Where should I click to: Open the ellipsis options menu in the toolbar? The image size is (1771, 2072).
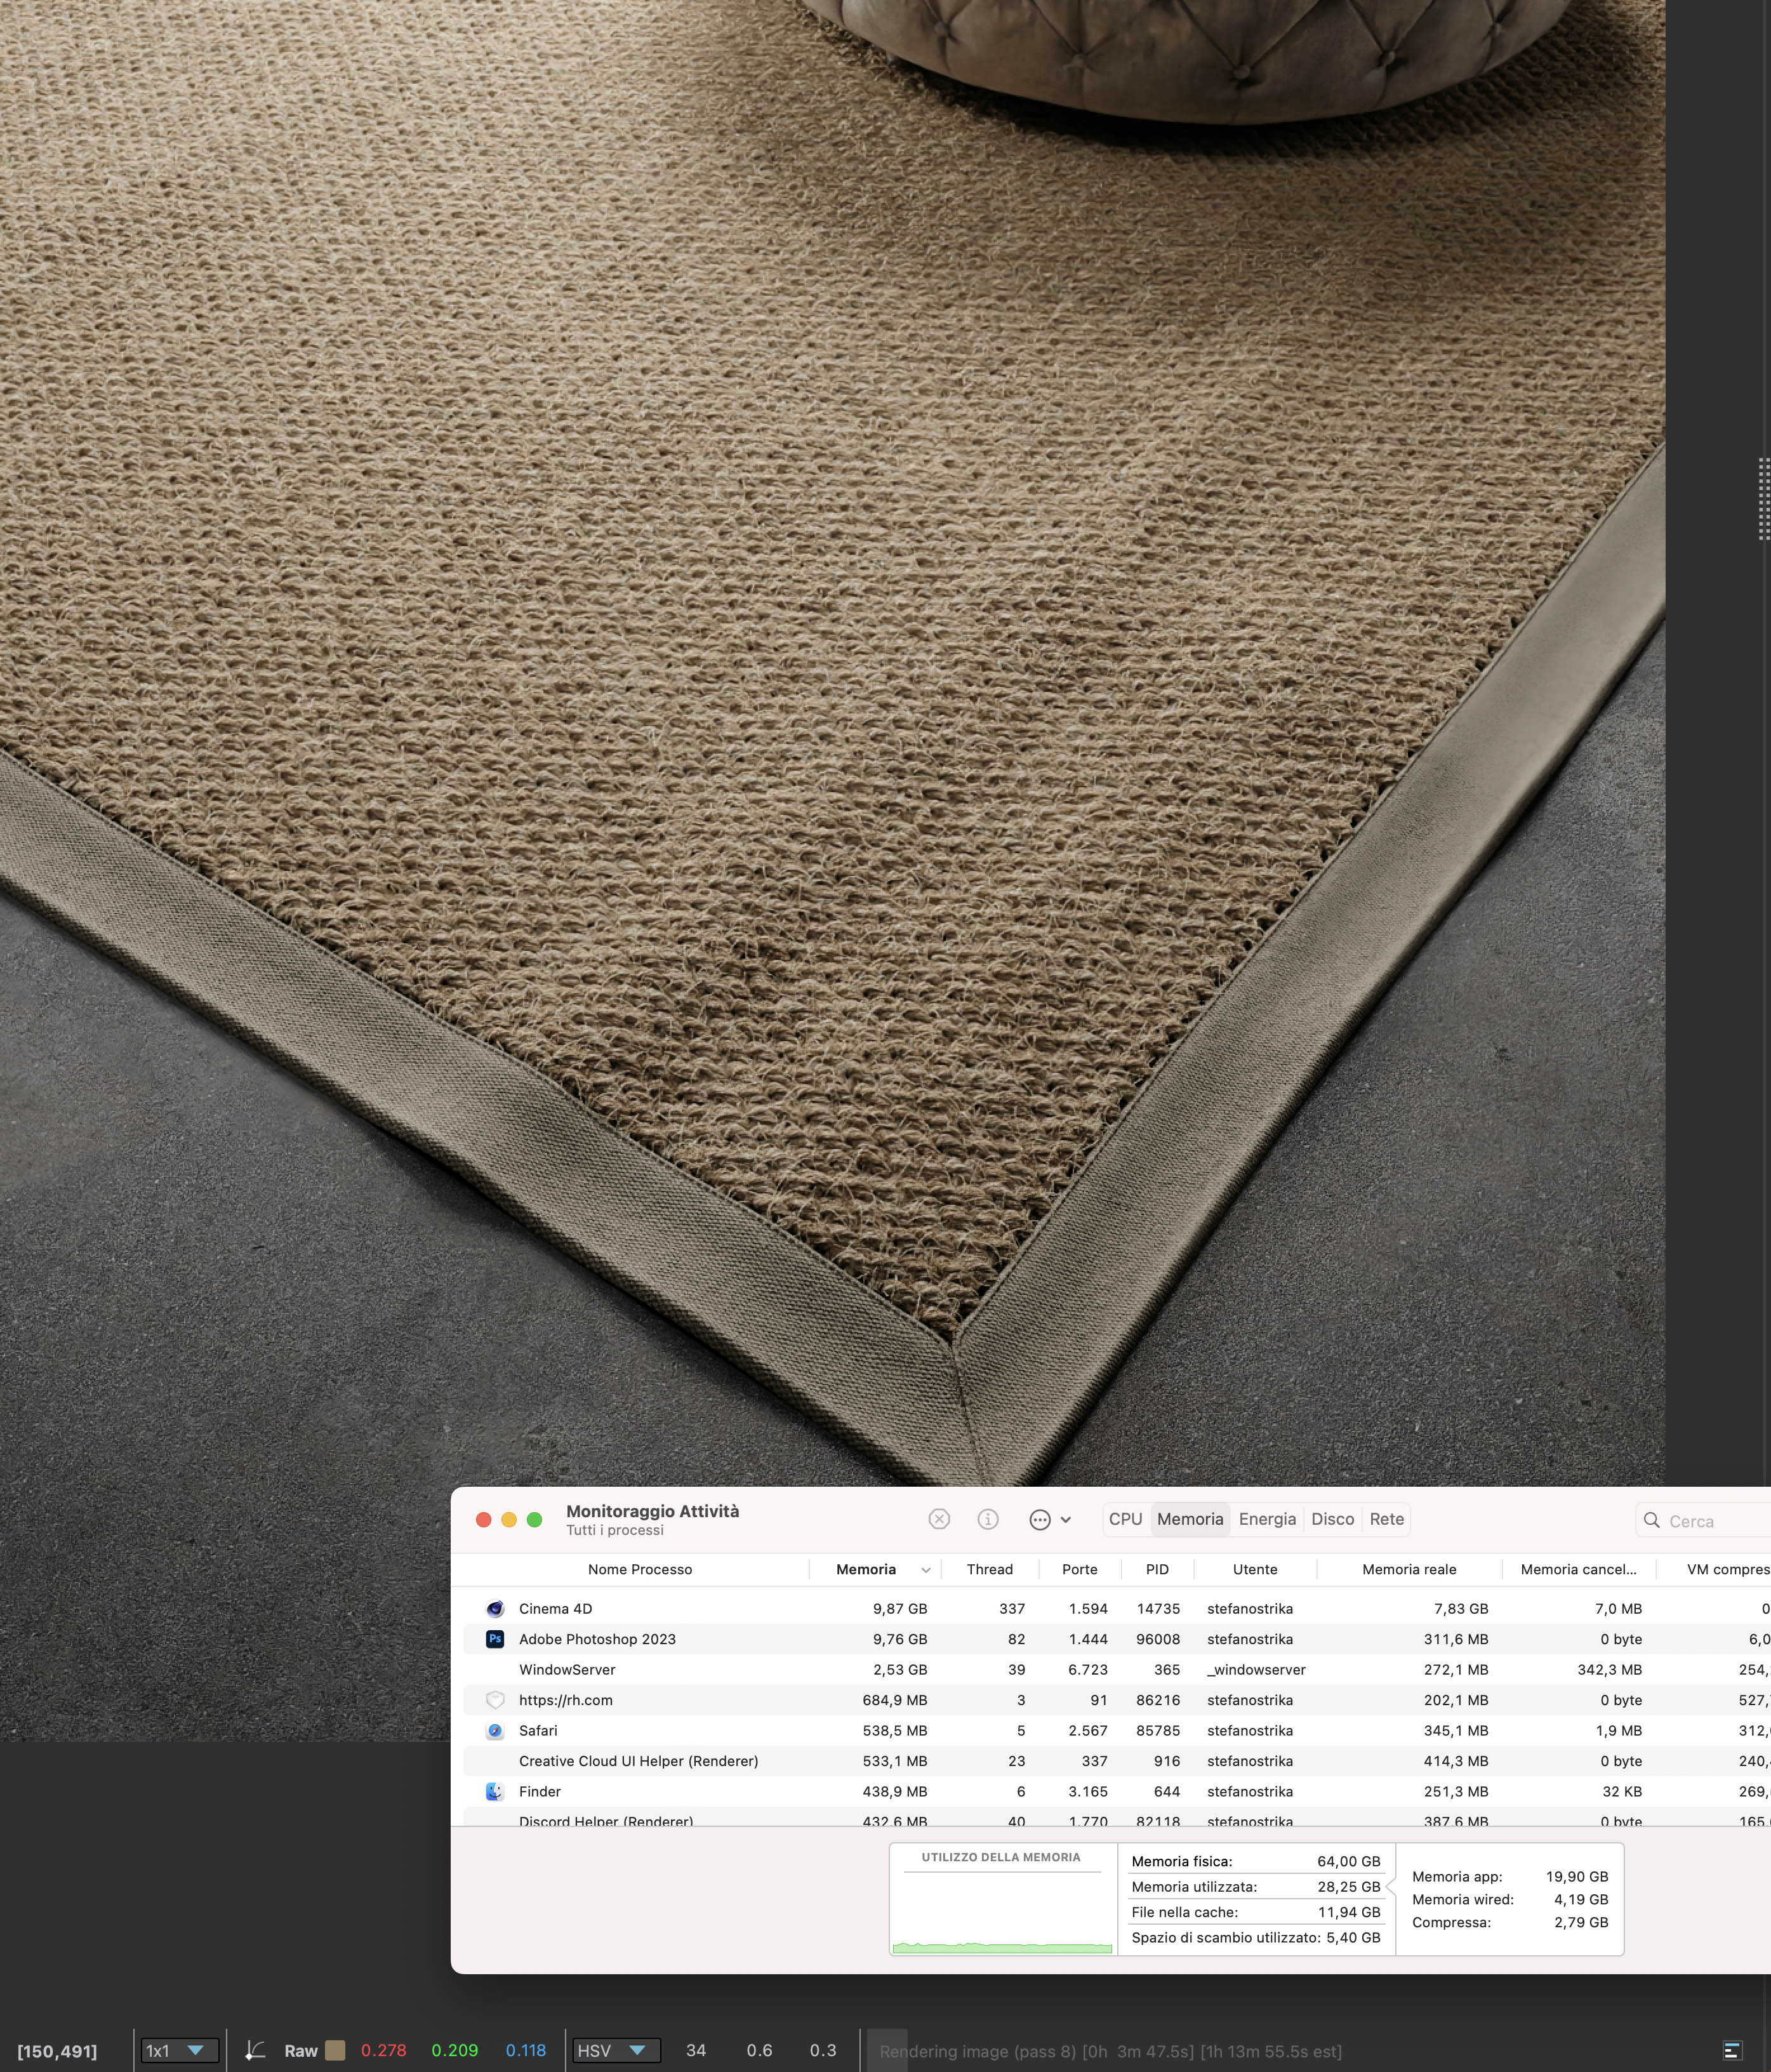[1040, 1520]
